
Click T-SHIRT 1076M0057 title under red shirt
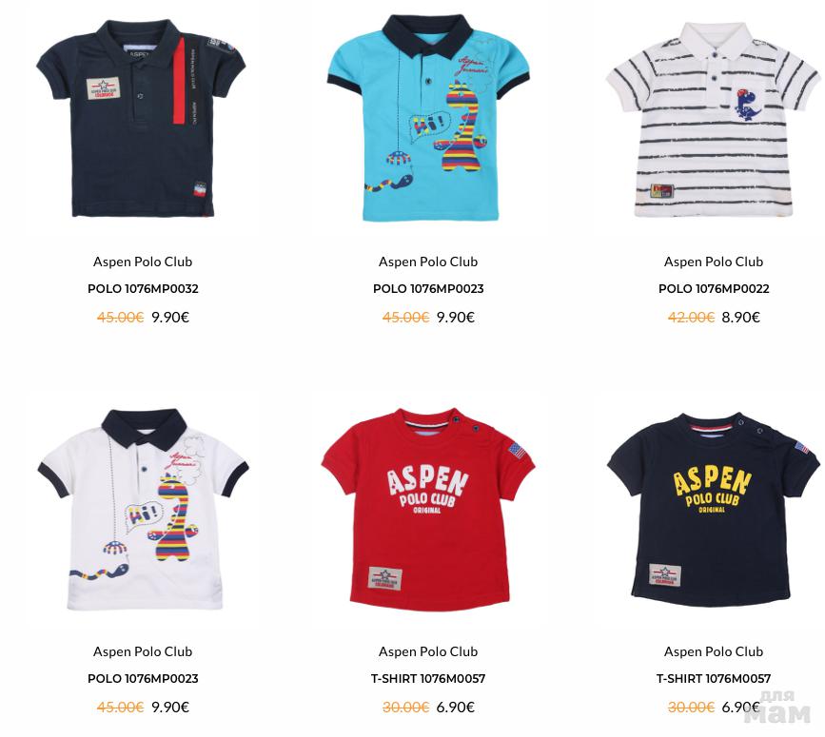[x=428, y=679]
